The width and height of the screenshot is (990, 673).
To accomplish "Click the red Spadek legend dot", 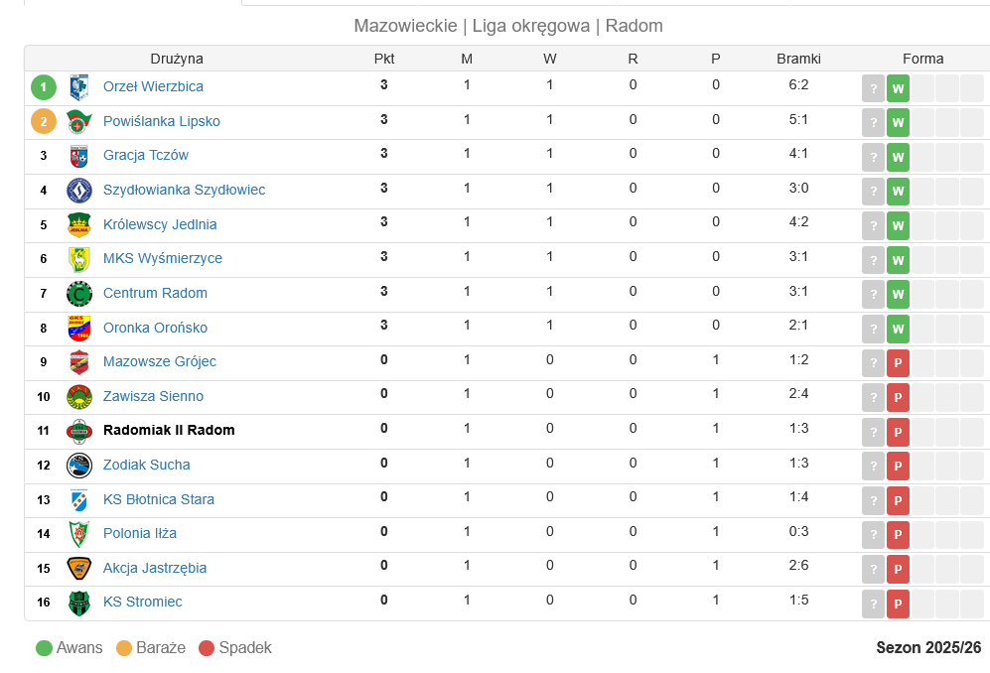I will pos(207,648).
